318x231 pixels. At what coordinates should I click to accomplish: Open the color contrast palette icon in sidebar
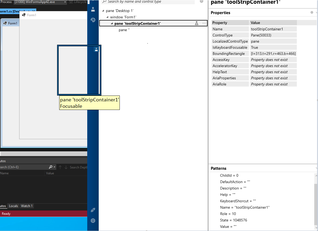click(x=93, y=20)
